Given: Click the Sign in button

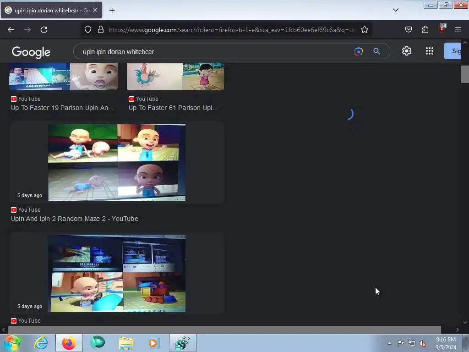Looking at the screenshot, I should [453, 51].
